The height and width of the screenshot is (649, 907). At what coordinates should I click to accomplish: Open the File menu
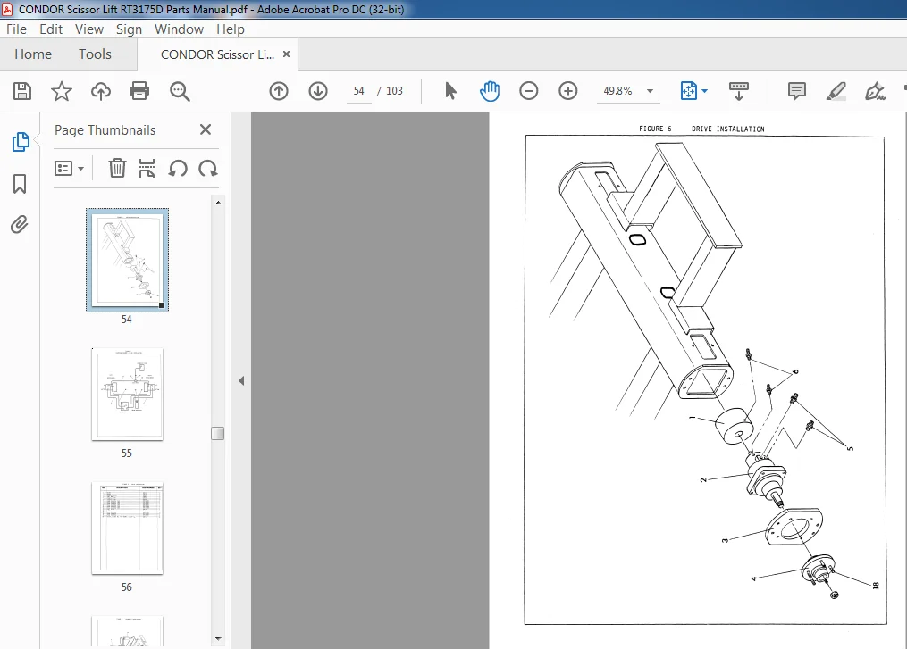coord(16,29)
